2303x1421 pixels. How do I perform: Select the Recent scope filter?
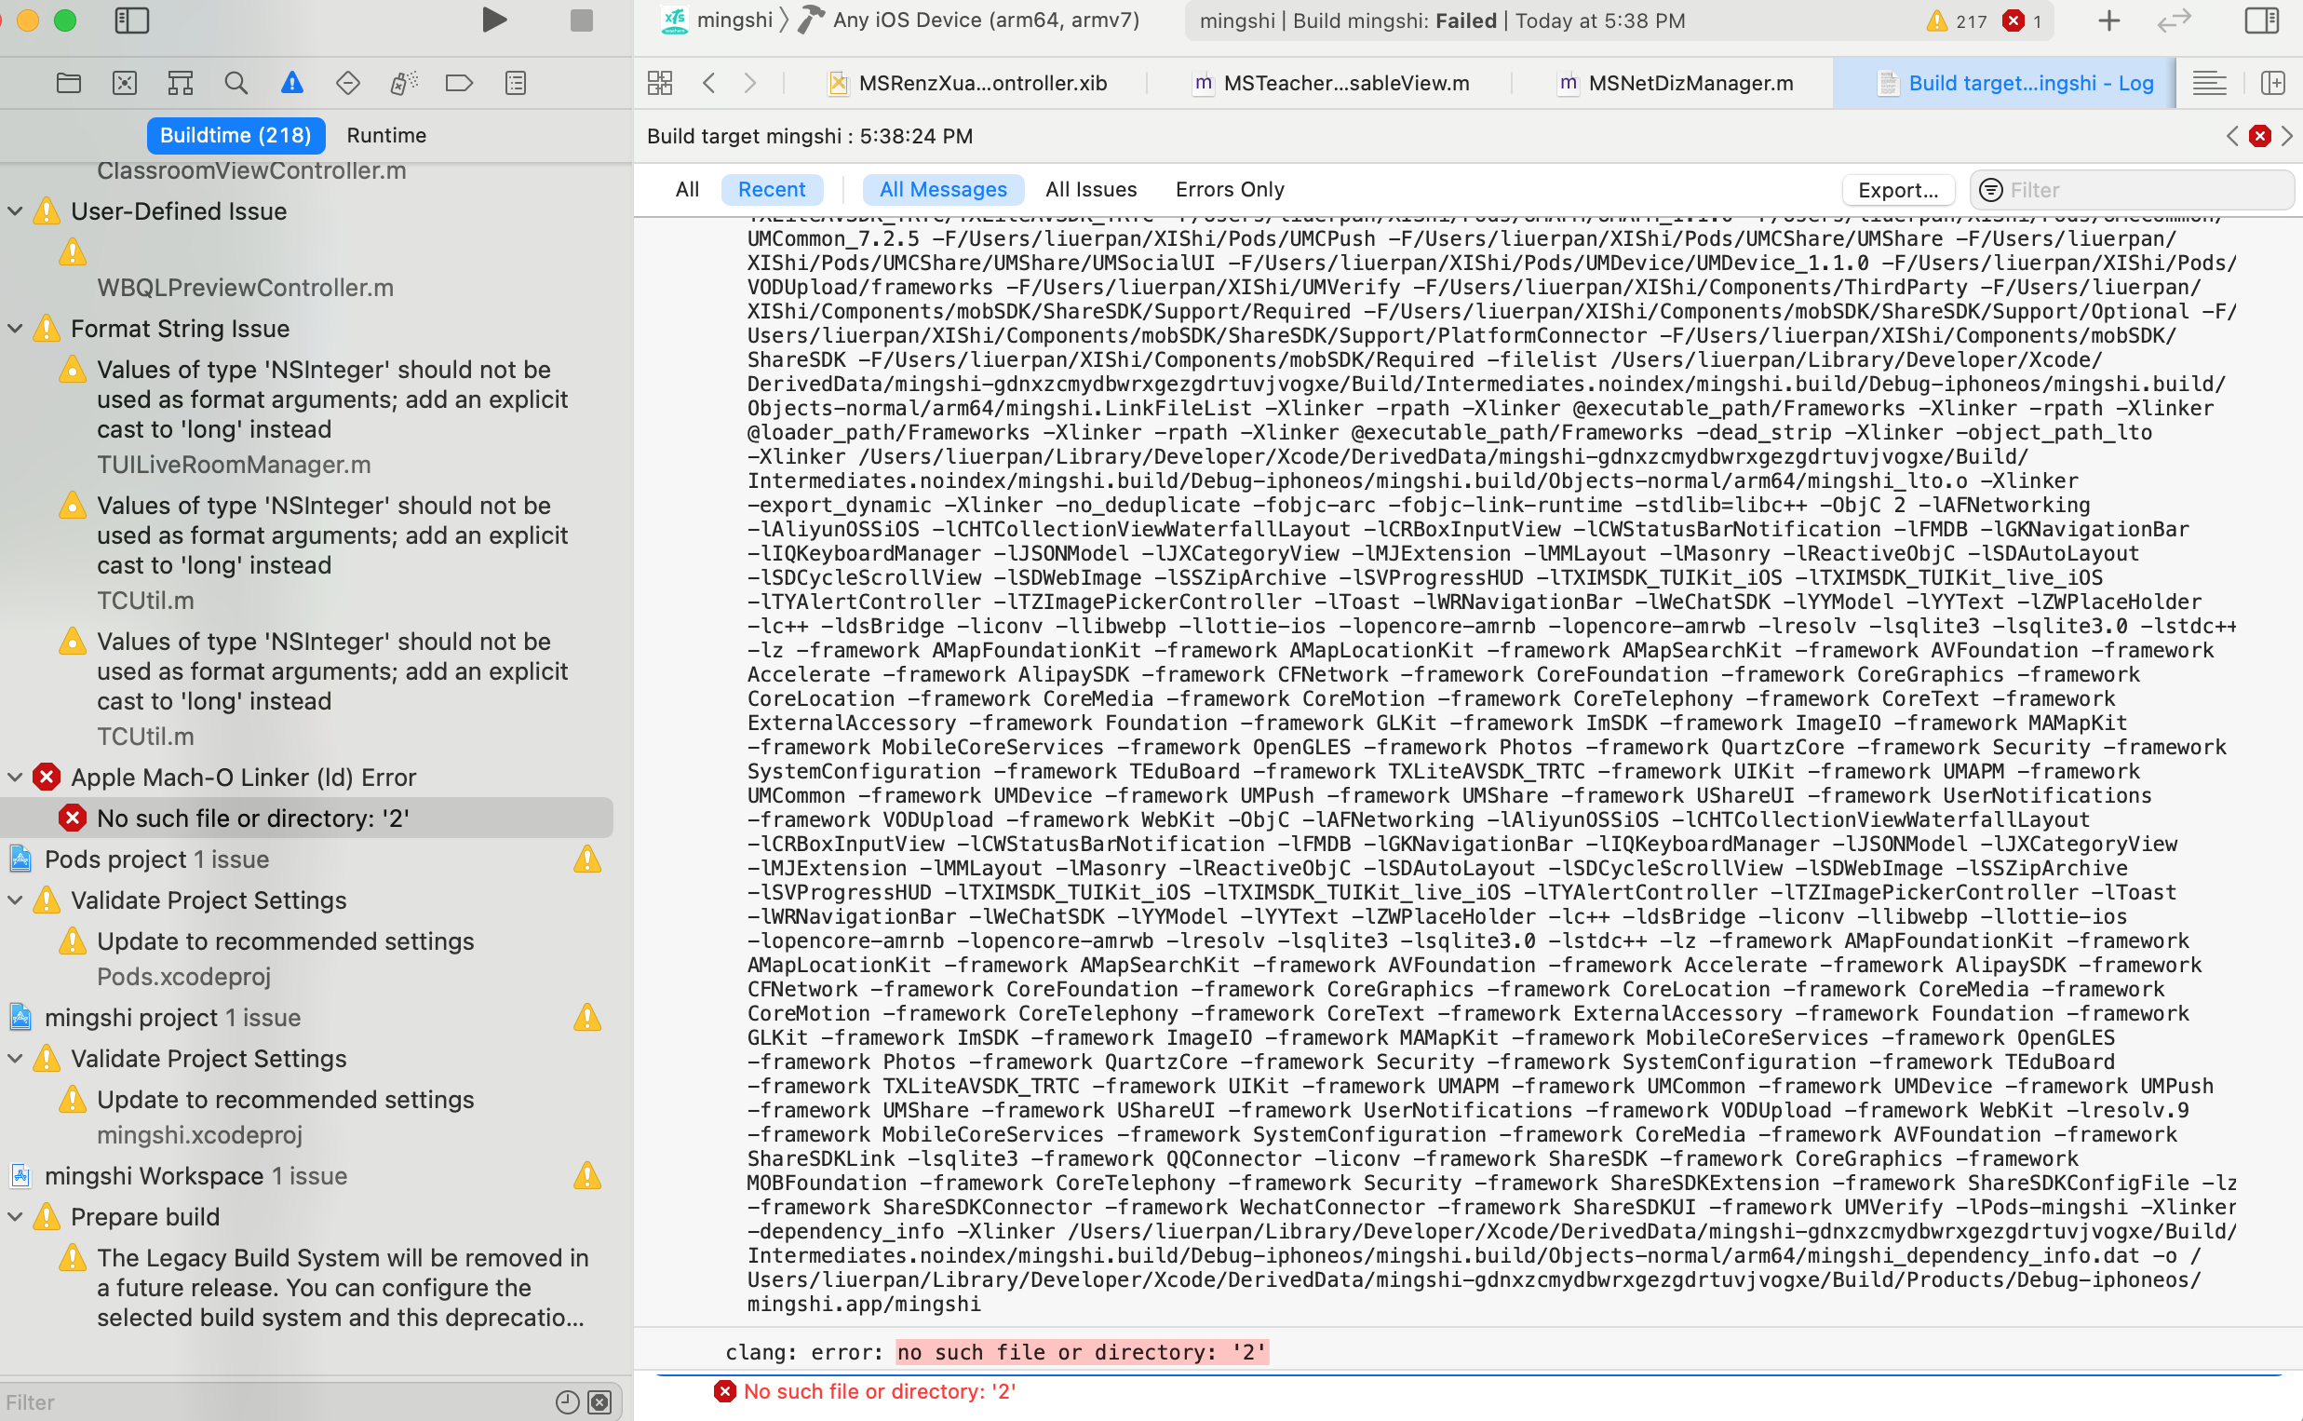pos(772,189)
